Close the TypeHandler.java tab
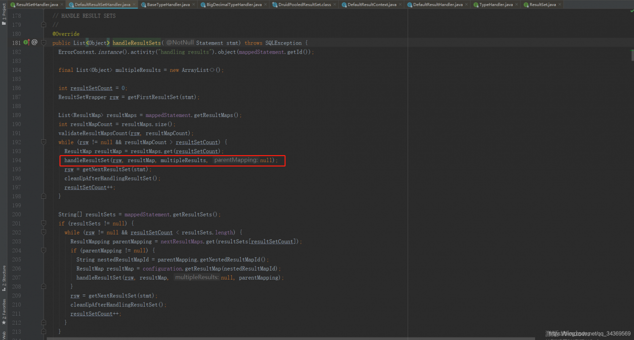634x340 pixels. click(517, 4)
